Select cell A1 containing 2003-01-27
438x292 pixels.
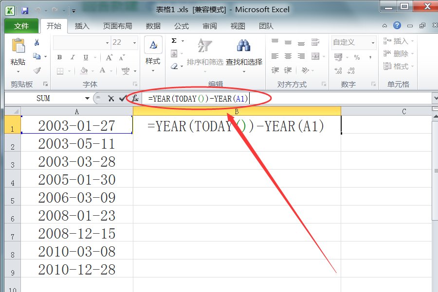[76, 125]
